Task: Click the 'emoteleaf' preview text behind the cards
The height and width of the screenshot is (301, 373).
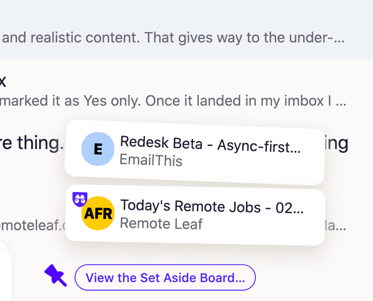Action: [x=33, y=225]
